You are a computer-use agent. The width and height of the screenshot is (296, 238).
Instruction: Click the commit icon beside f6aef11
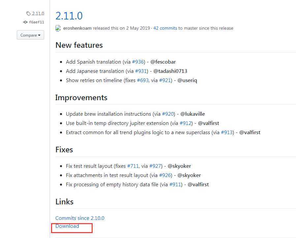tap(25, 22)
